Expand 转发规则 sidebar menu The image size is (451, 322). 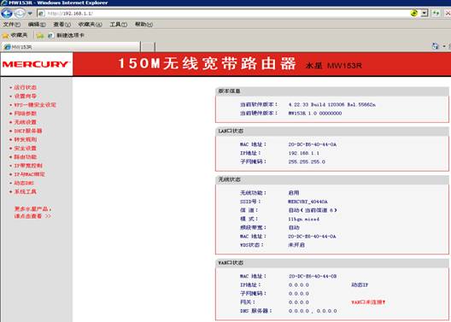click(26, 139)
